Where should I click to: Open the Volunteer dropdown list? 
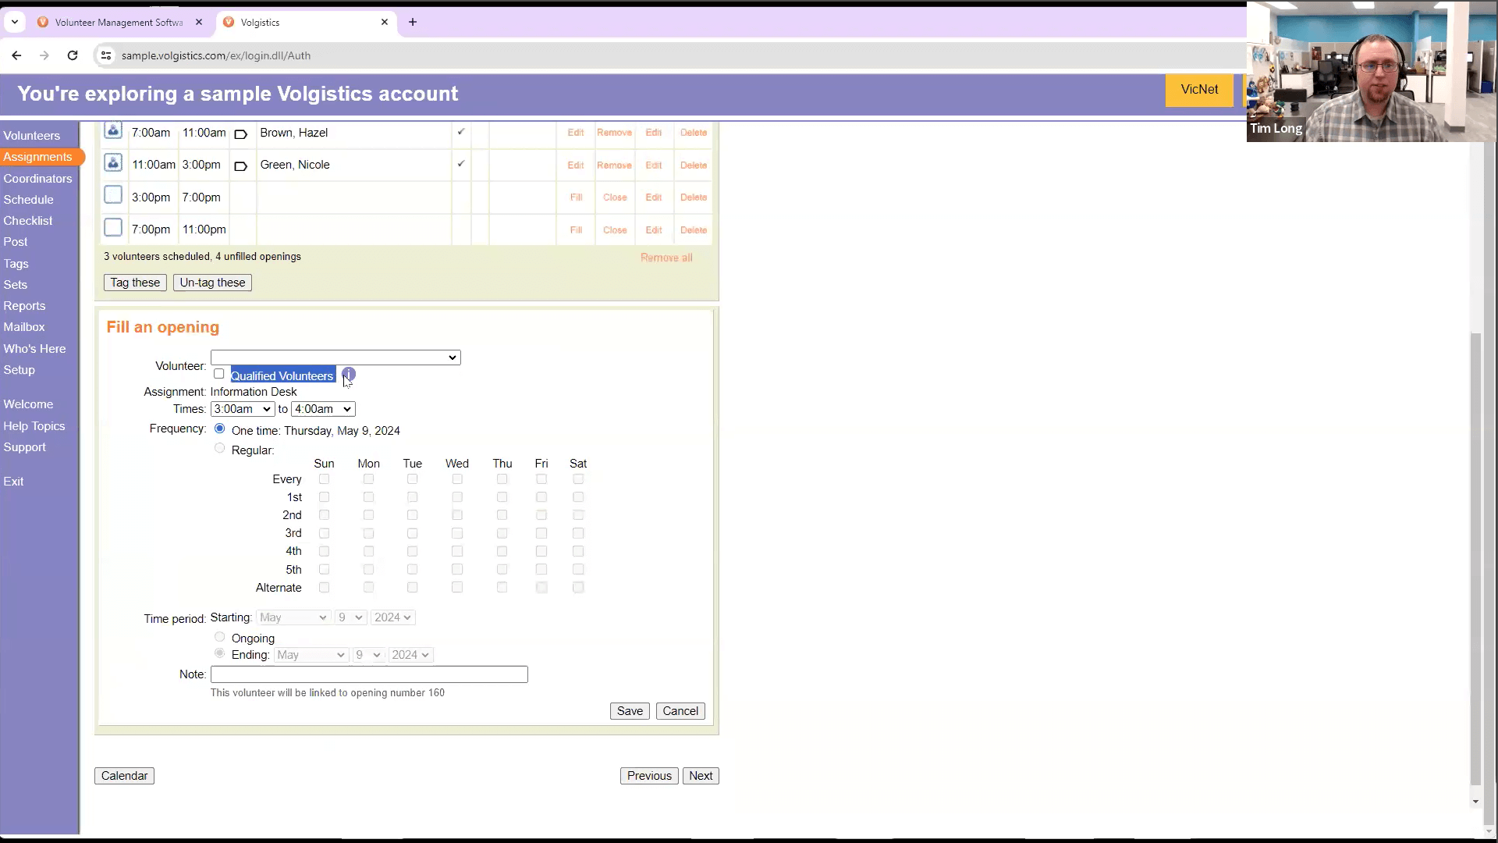click(335, 357)
